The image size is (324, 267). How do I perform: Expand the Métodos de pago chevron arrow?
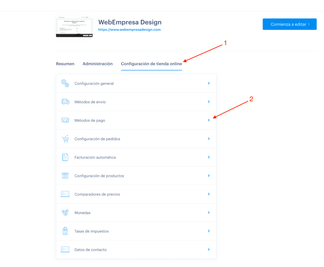[x=209, y=120]
